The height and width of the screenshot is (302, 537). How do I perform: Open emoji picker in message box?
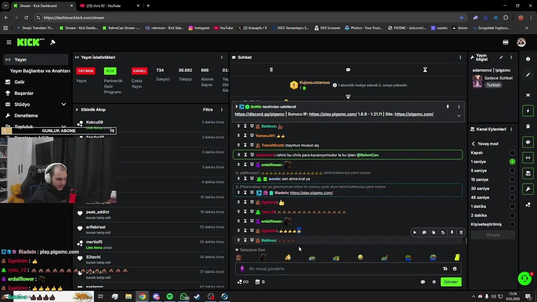pyautogui.click(x=455, y=269)
